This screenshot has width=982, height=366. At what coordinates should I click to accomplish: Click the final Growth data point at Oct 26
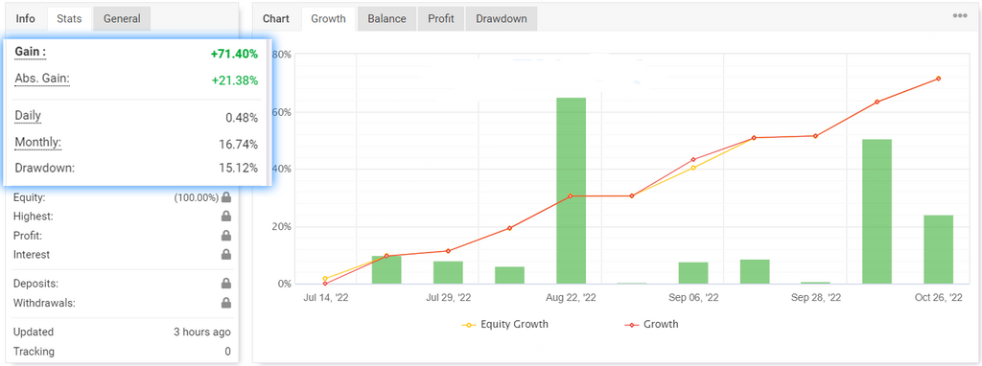click(x=938, y=79)
